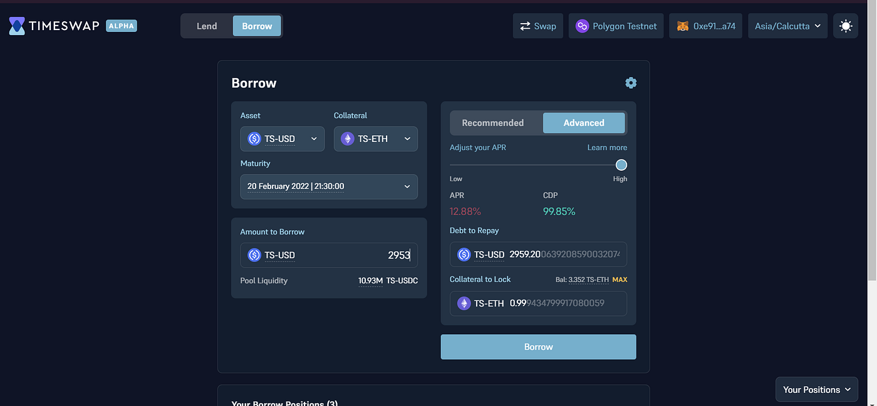The image size is (877, 406).
Task: Switch to Recommended mode
Action: point(493,123)
